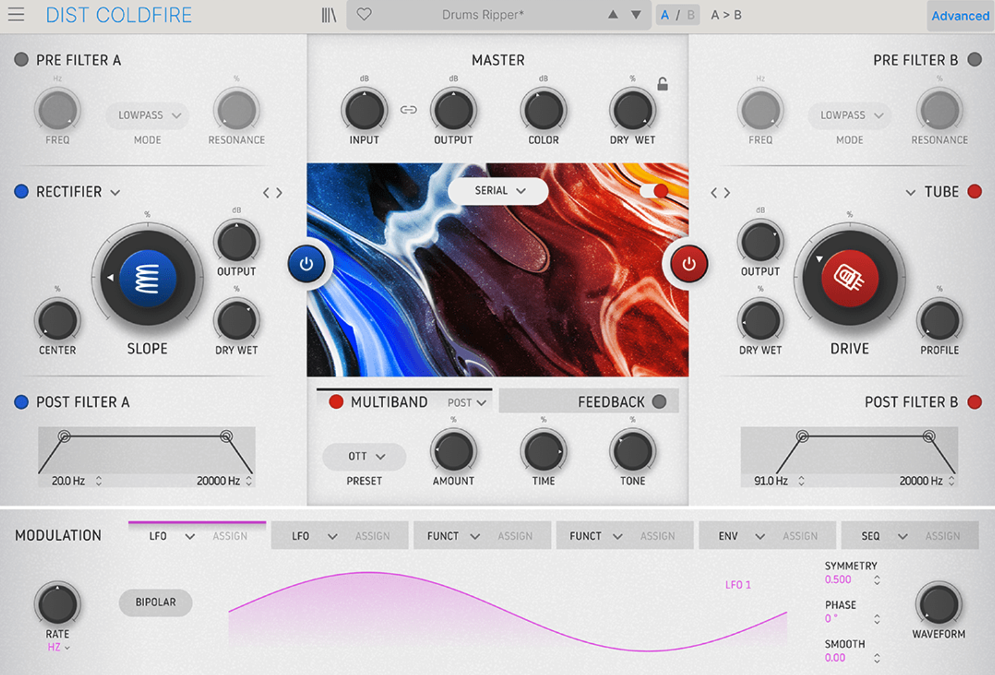Viewport: 995px width, 675px height.
Task: Select the SEQ modulation tab
Action: pyautogui.click(x=870, y=536)
